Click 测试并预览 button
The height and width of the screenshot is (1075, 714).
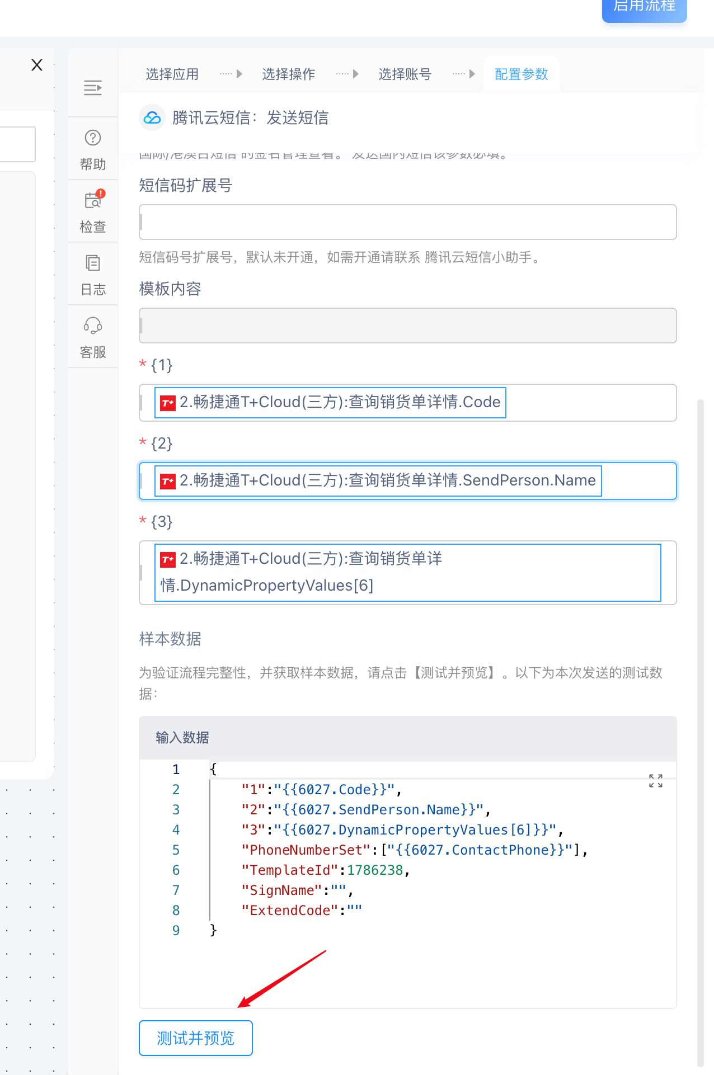(x=196, y=1038)
